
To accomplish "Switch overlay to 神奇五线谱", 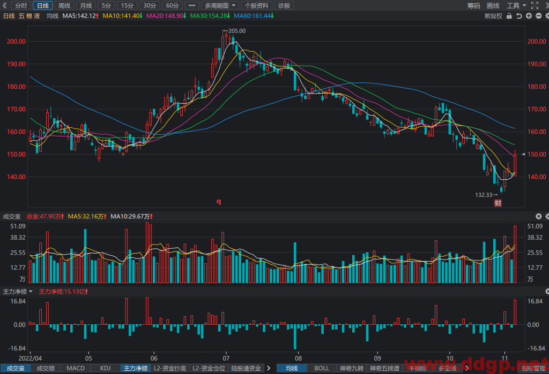I will pyautogui.click(x=384, y=368).
